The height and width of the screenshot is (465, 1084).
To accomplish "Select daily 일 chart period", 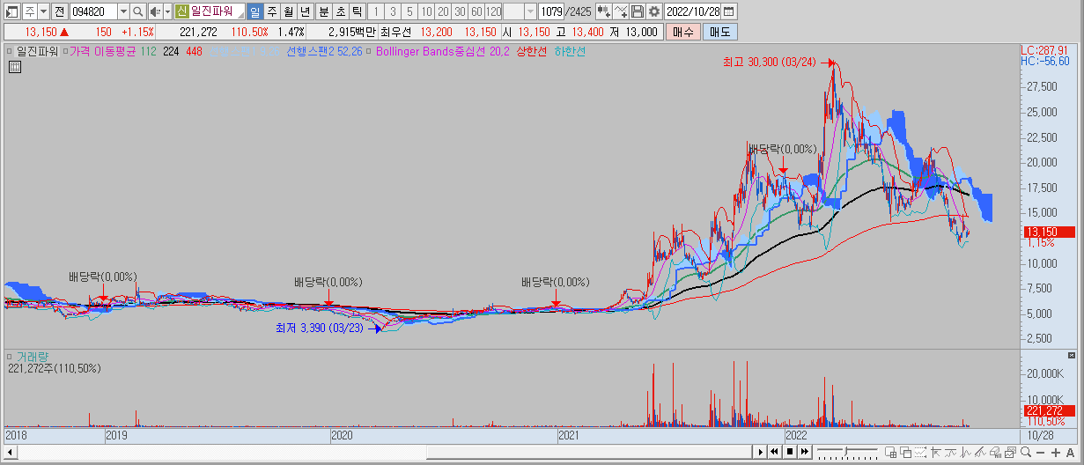I will click(254, 11).
